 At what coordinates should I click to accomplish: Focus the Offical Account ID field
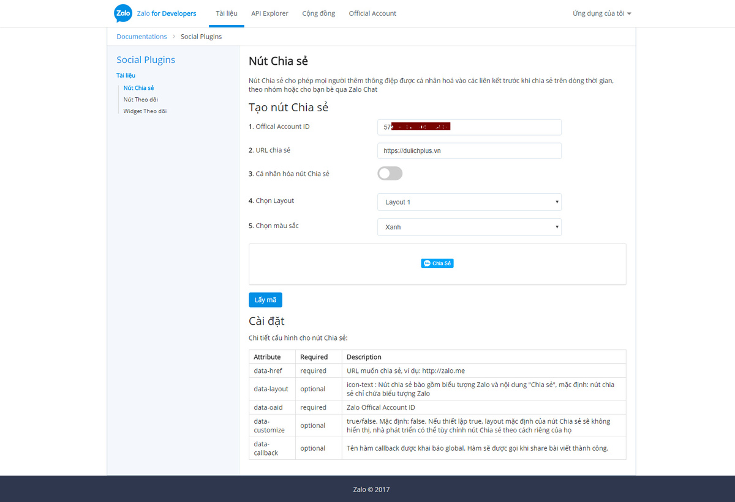pyautogui.click(x=469, y=127)
